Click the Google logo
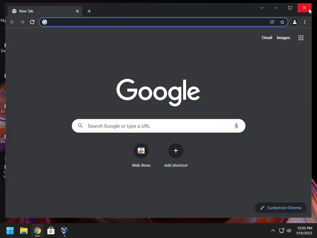Screen dimensions: 317x238 [158, 92]
